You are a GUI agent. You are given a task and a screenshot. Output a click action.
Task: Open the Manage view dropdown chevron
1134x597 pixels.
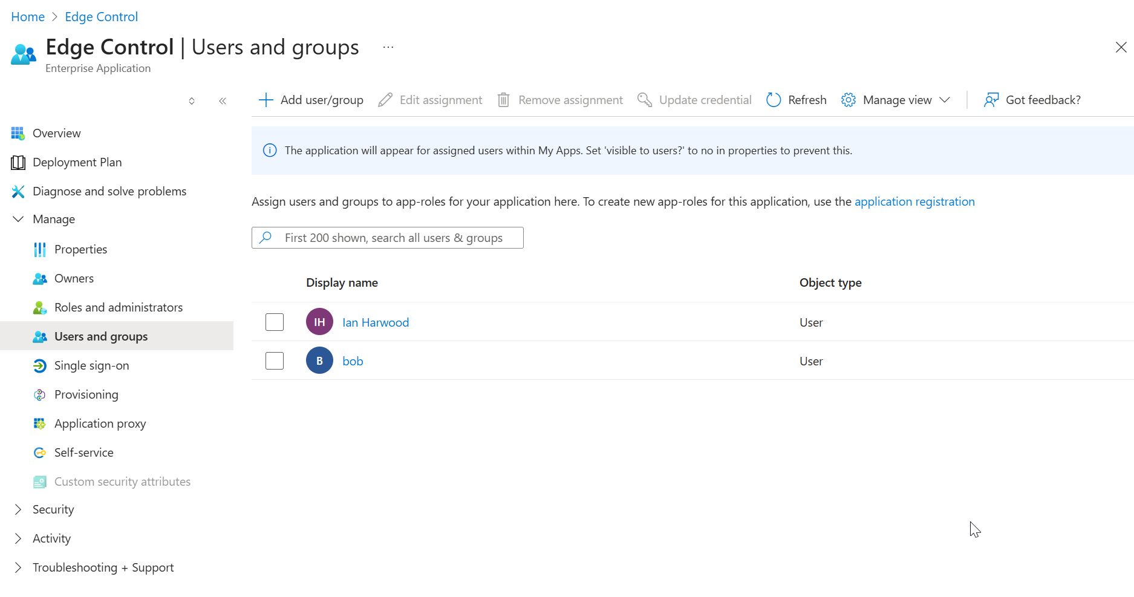(945, 100)
